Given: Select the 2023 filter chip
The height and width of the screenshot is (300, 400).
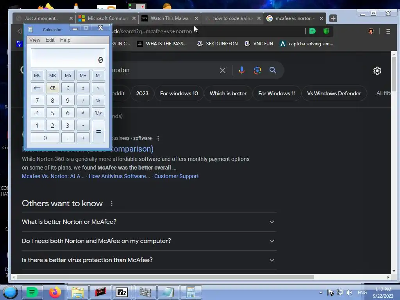Looking at the screenshot, I should 142,93.
